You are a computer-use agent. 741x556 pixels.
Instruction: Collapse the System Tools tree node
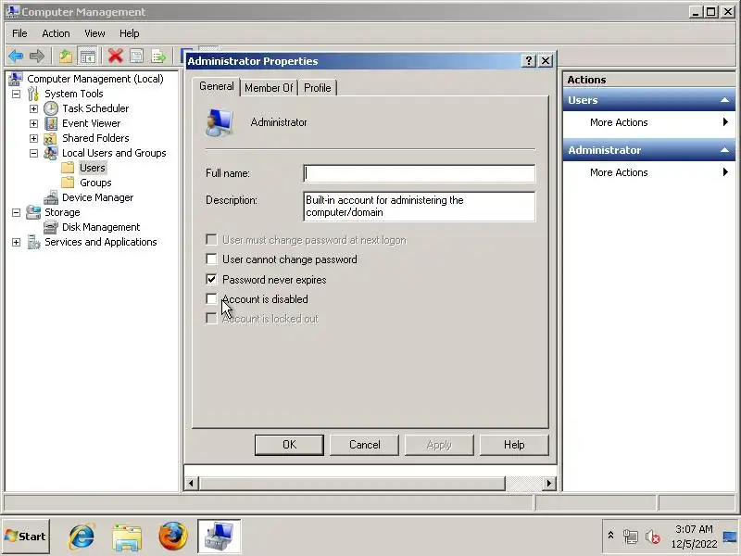(16, 94)
